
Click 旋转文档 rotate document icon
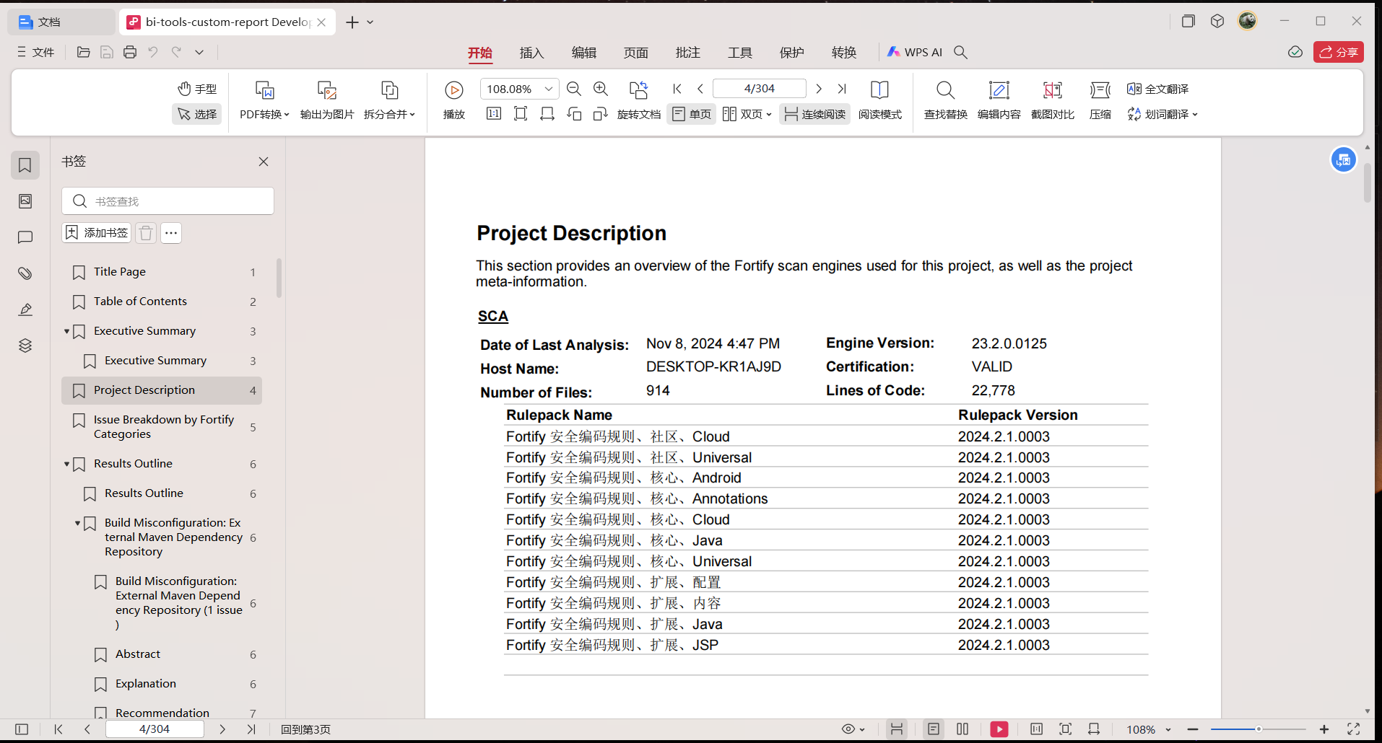[638, 90]
